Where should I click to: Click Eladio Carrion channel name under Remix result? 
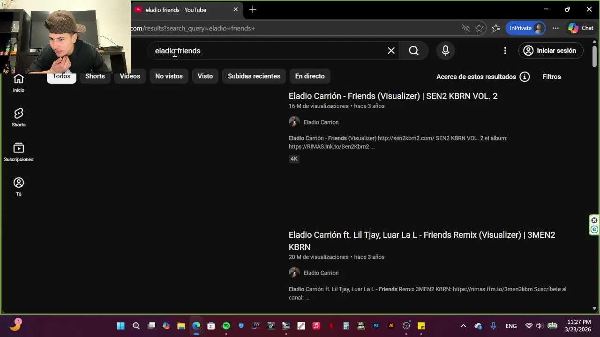tap(321, 273)
